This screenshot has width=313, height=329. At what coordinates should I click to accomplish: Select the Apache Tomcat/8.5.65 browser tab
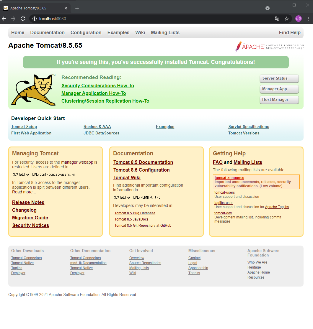tap(35, 8)
